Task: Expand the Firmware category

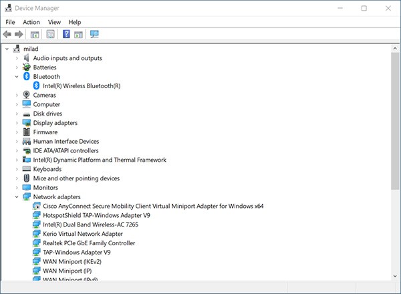Action: click(17, 132)
